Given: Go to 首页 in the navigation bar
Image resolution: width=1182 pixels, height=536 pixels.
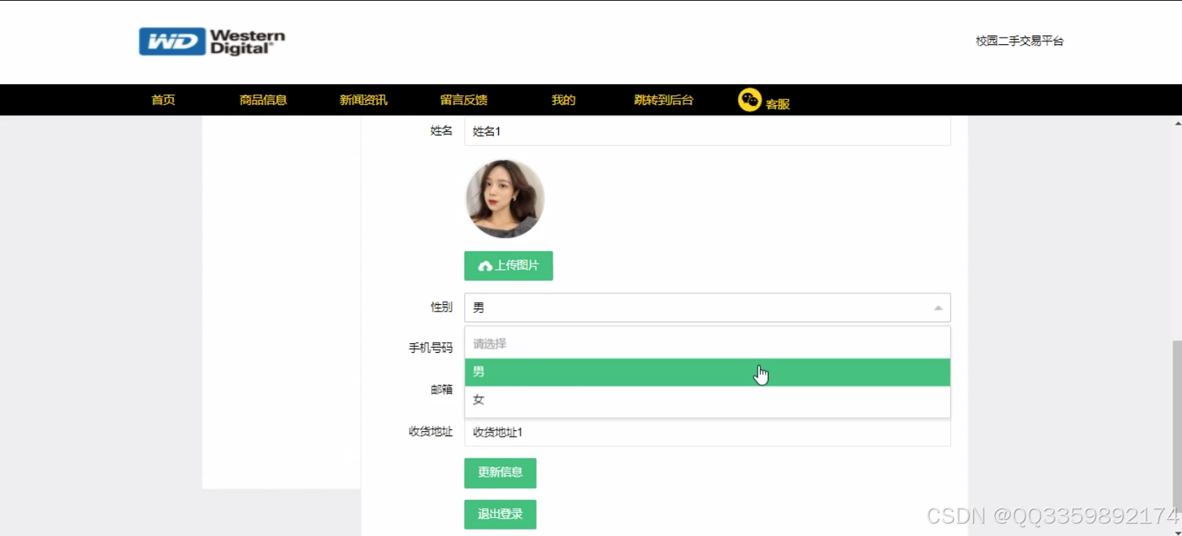Looking at the screenshot, I should 163,100.
